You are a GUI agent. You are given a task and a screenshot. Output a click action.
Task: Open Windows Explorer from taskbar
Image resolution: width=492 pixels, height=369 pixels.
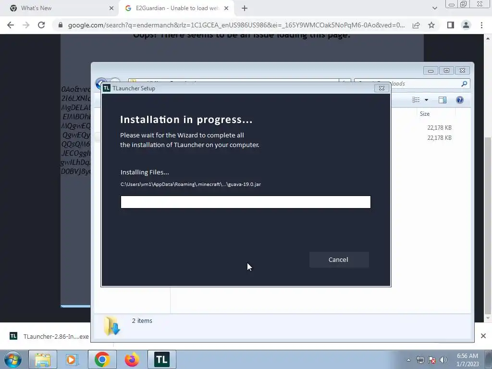[43, 359]
